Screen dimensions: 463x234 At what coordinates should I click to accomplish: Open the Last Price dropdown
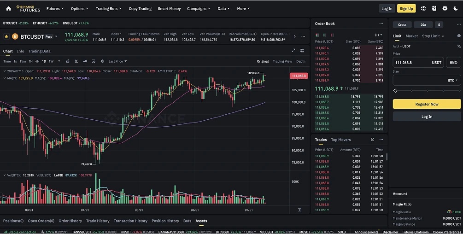[117, 61]
